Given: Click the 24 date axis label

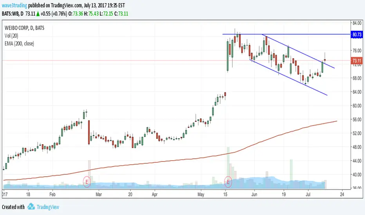Looking at the screenshot, I should (x=342, y=194).
